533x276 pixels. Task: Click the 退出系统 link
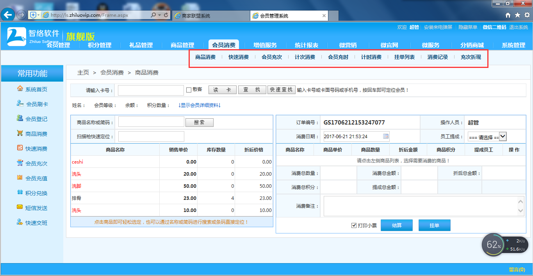(x=519, y=27)
